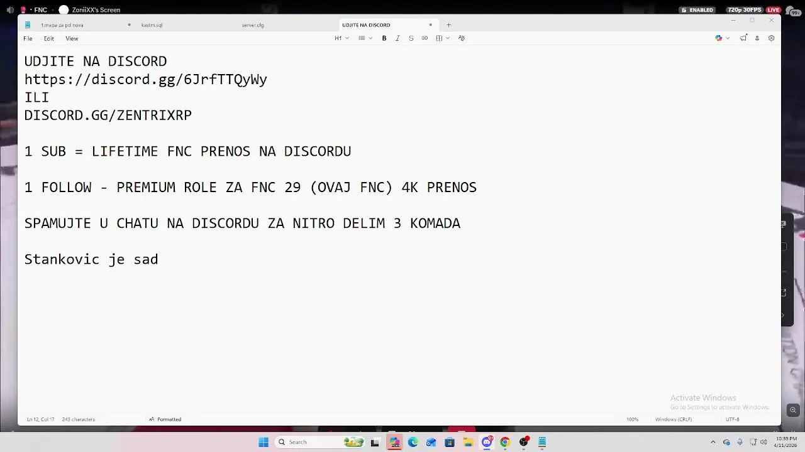
Task: Switch to the kastm.sql tab
Action: click(x=152, y=25)
